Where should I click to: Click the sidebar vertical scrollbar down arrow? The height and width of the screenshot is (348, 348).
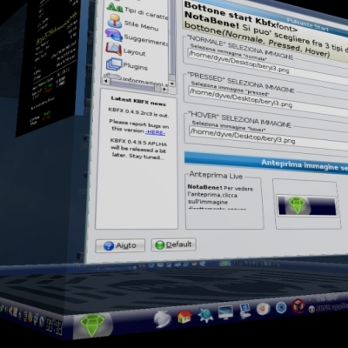click(x=171, y=84)
